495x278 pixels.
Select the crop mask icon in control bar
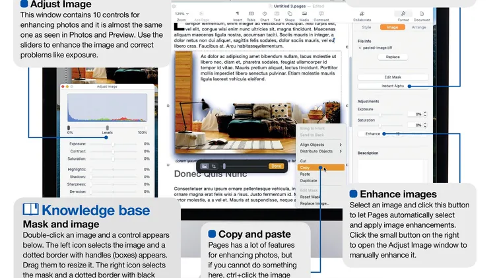(214, 166)
